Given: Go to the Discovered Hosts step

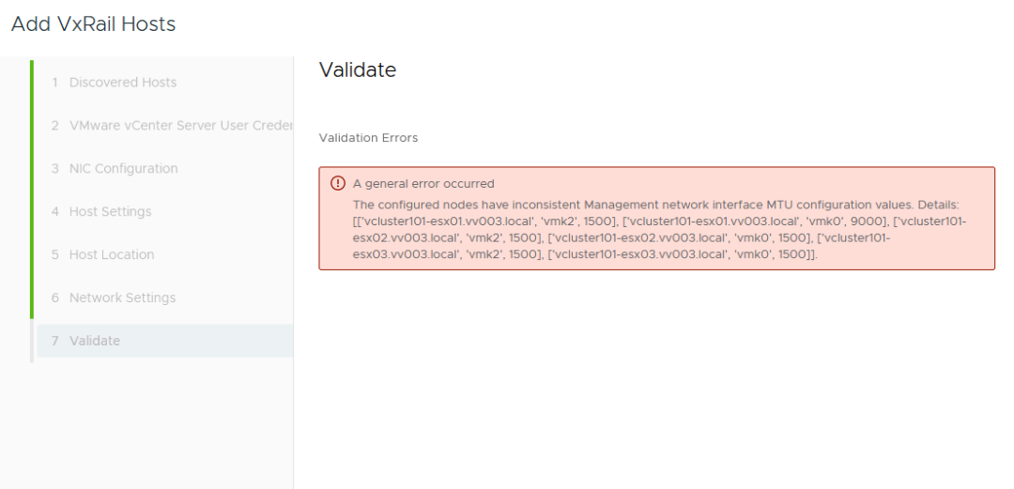Looking at the screenshot, I should (122, 83).
